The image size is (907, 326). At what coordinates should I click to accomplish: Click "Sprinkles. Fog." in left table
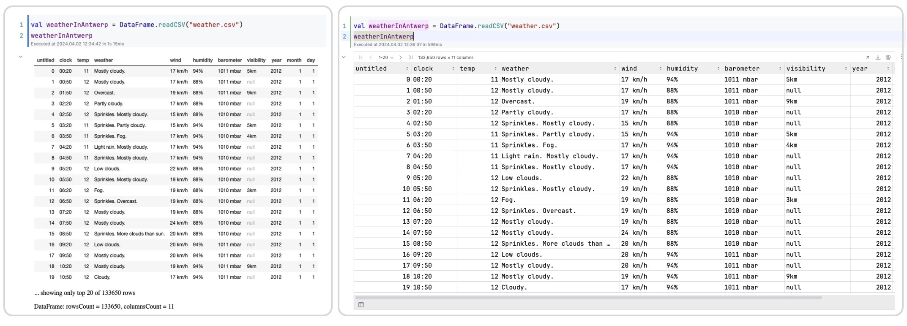[110, 136]
